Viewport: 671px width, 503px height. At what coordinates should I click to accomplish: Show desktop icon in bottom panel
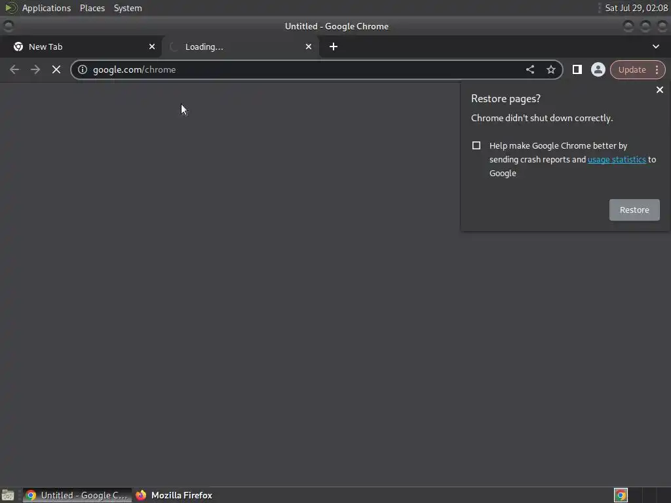coord(8,495)
